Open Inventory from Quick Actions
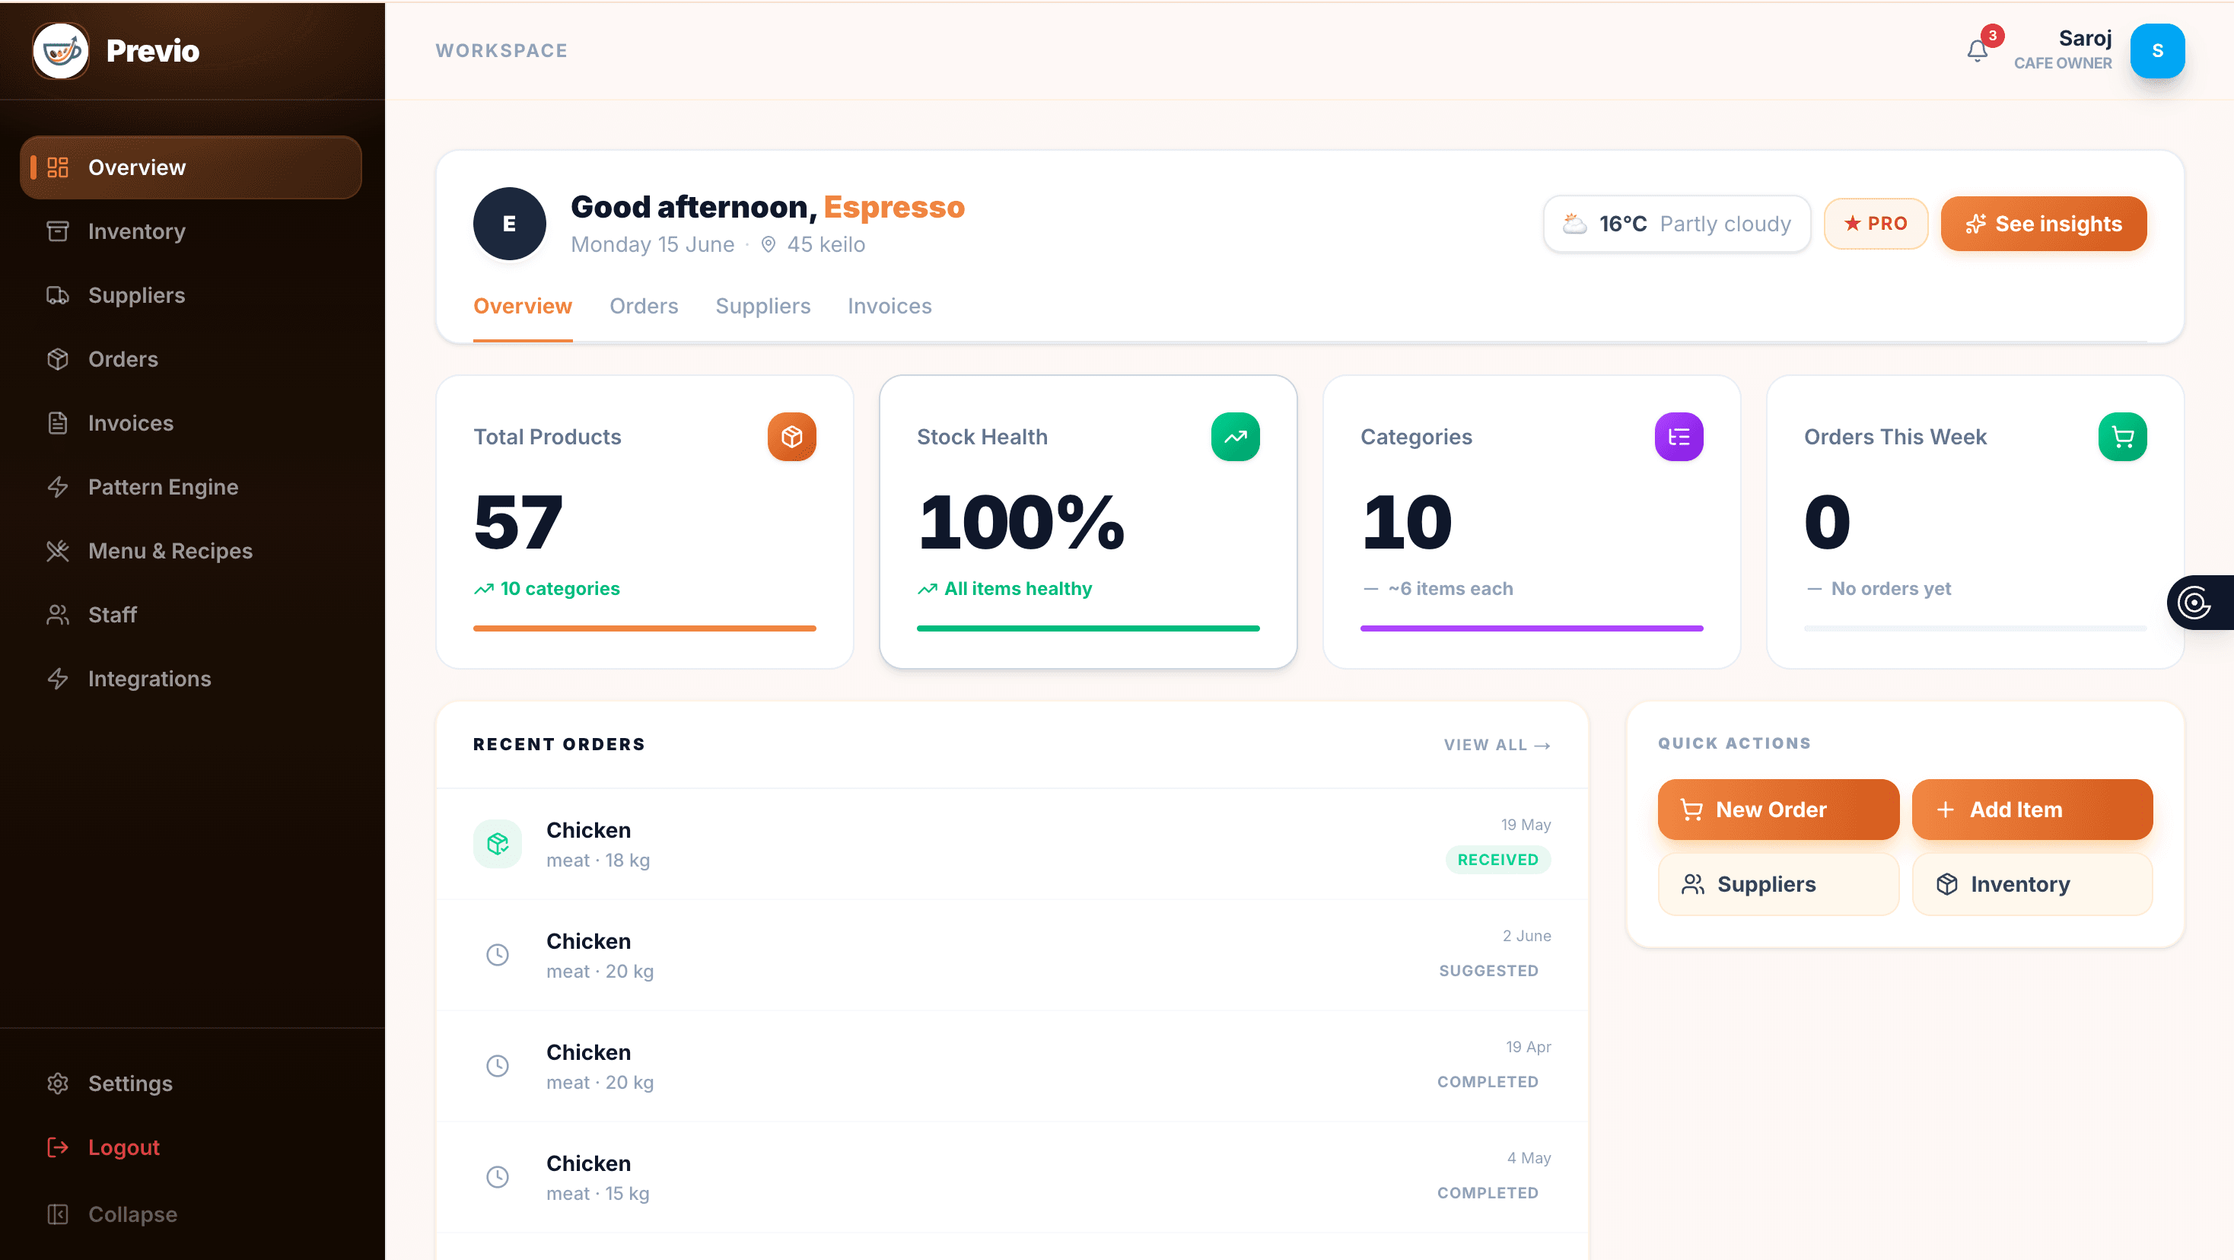This screenshot has width=2234, height=1260. click(2032, 885)
